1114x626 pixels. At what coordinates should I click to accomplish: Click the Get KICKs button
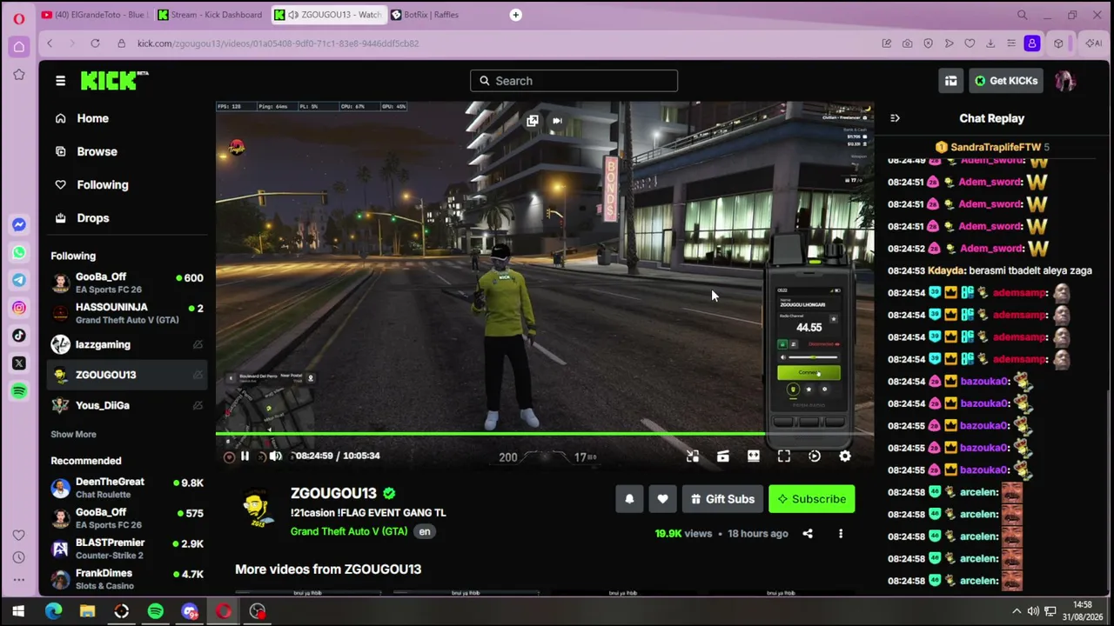tap(1006, 81)
